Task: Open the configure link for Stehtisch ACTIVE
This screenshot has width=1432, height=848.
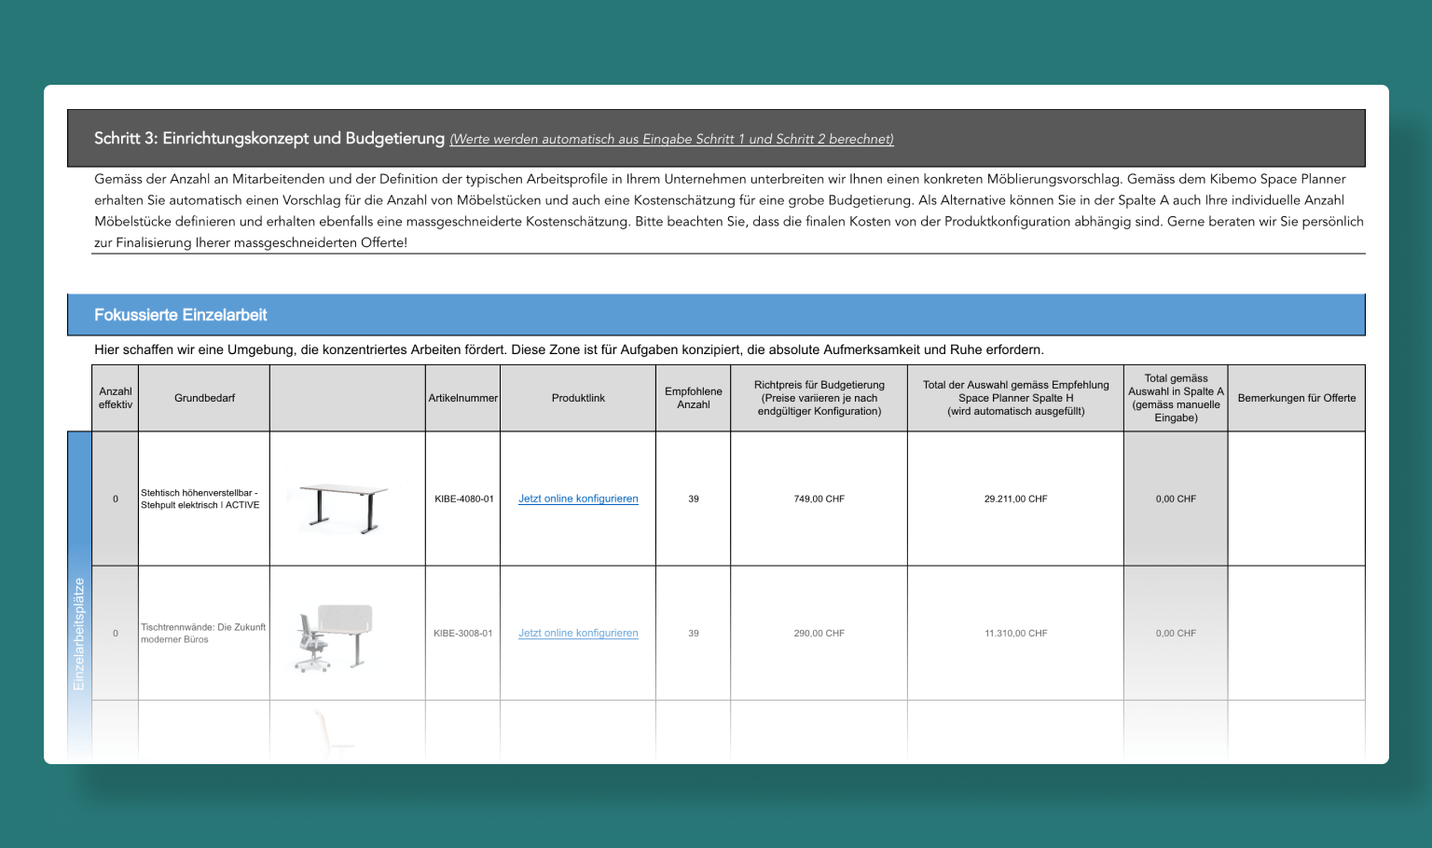Action: tap(578, 499)
